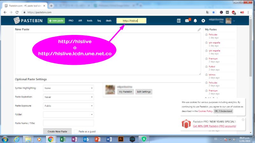Screen dimensions: 255x143
Task: Enable Paste as a guest checkbox
Action: (76, 132)
